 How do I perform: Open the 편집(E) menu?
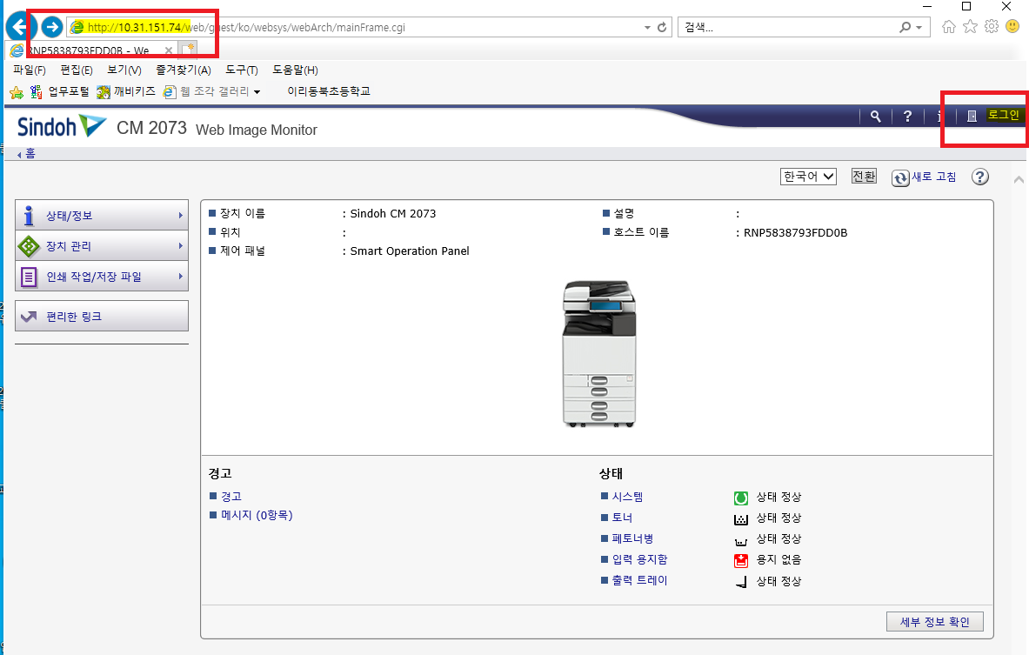coord(77,70)
